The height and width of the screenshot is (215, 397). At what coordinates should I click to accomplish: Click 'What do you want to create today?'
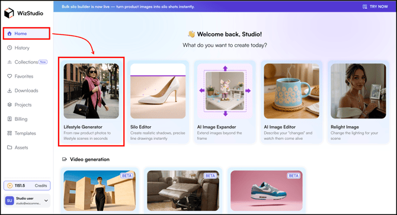[225, 45]
